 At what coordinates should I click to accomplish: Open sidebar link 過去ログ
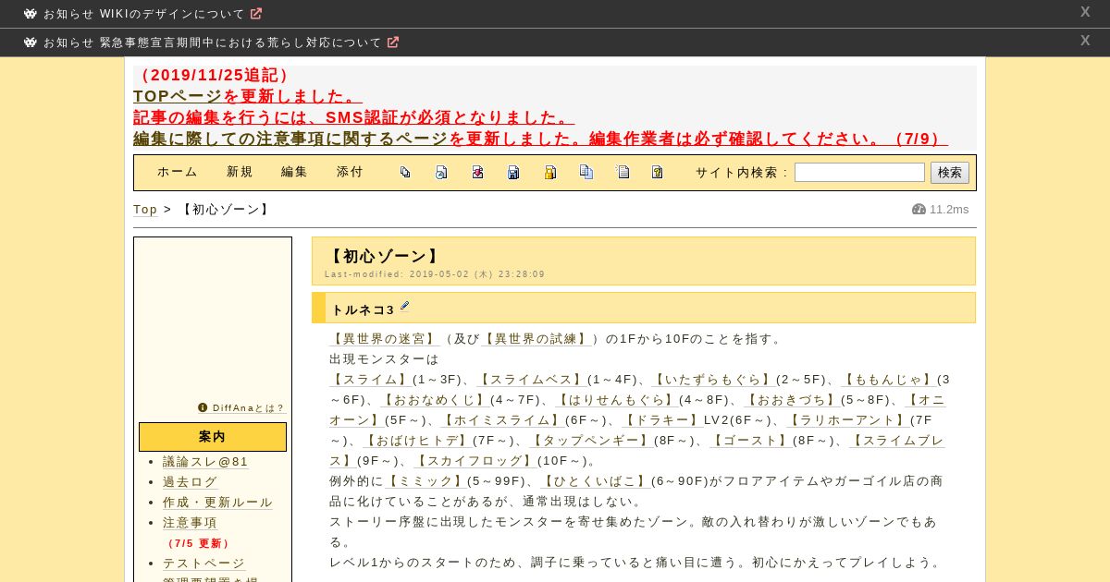[191, 482]
